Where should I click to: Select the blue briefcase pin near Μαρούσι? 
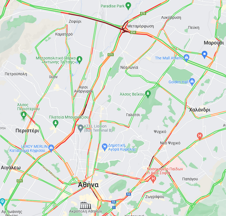click(204, 55)
